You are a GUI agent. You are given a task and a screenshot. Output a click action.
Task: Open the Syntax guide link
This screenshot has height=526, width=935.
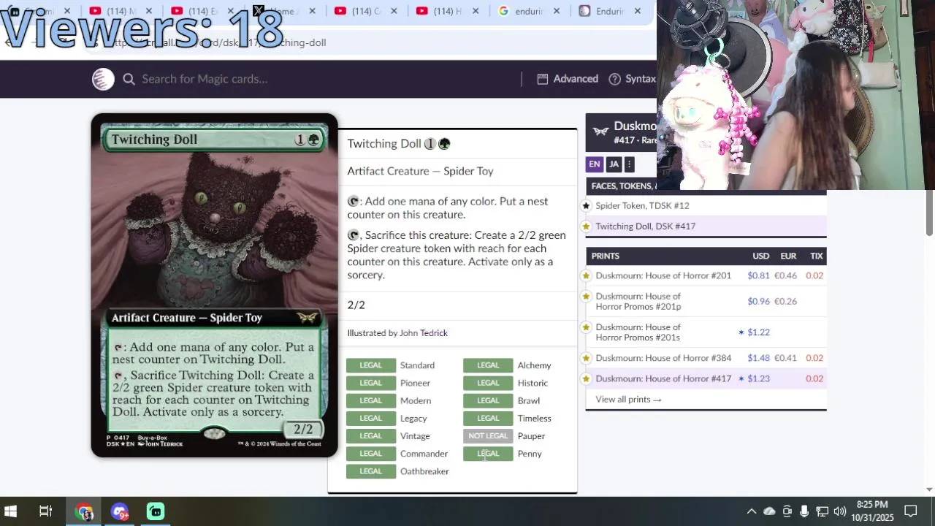point(633,79)
